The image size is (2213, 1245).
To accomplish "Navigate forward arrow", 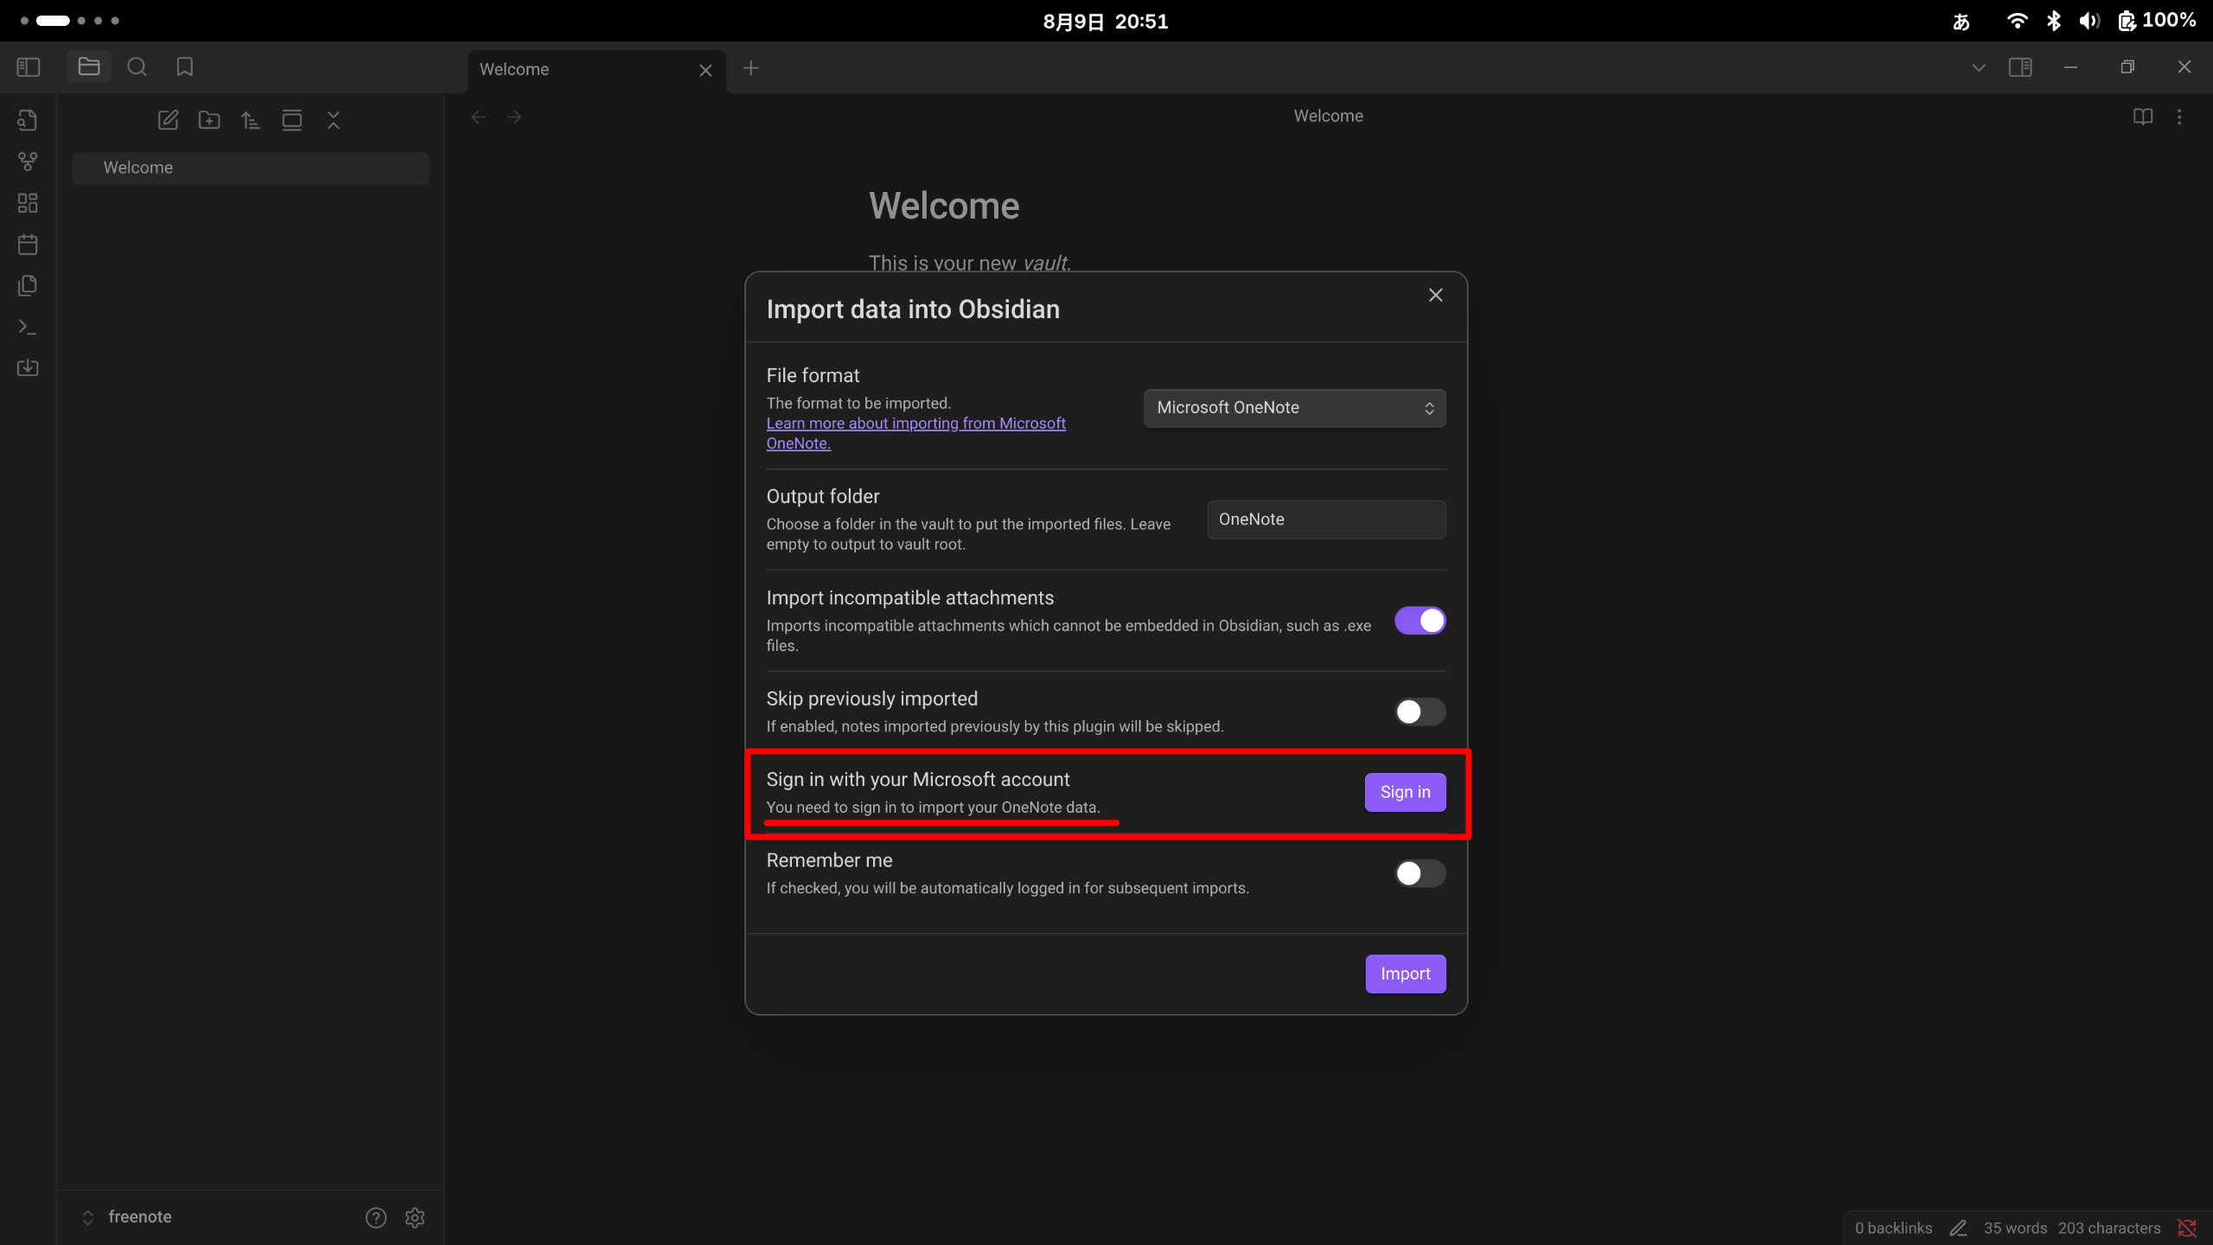I will point(514,117).
